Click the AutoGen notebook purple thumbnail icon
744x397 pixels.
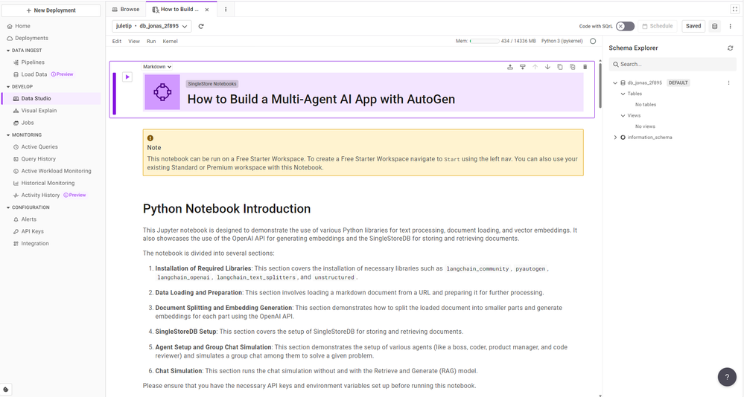162,92
